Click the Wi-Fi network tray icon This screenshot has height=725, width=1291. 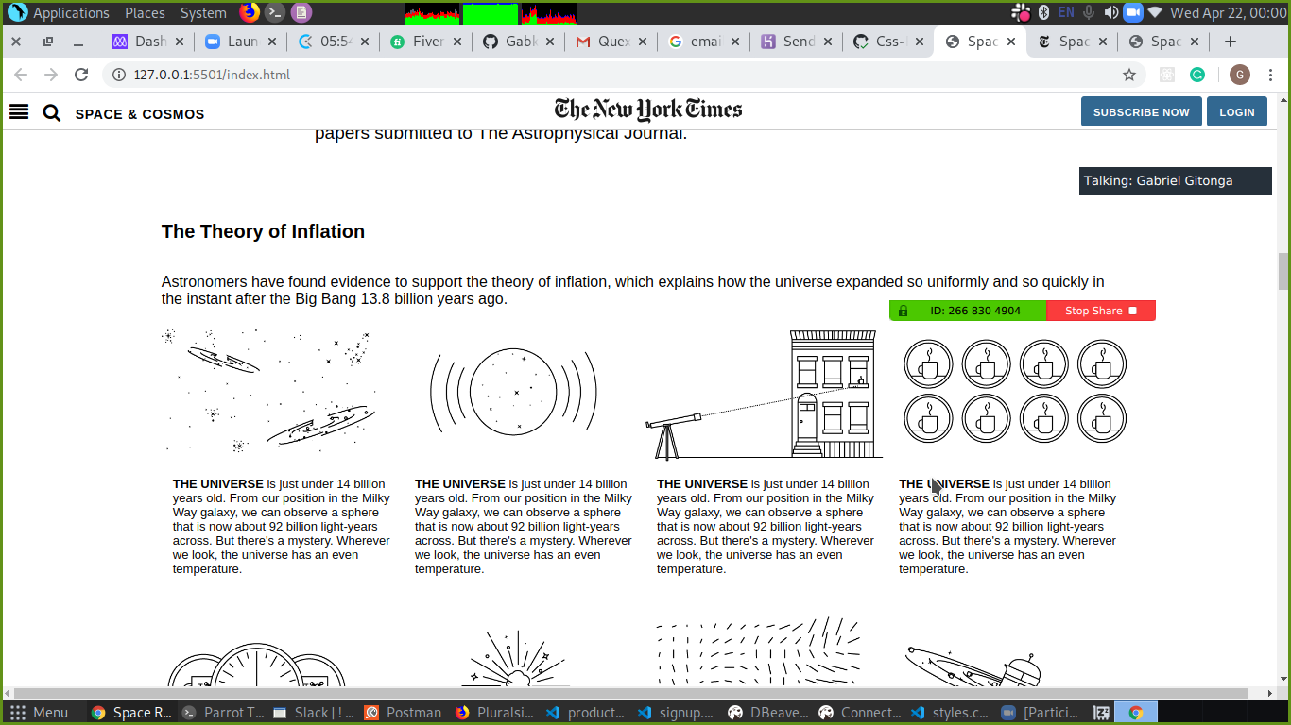pos(1154,12)
